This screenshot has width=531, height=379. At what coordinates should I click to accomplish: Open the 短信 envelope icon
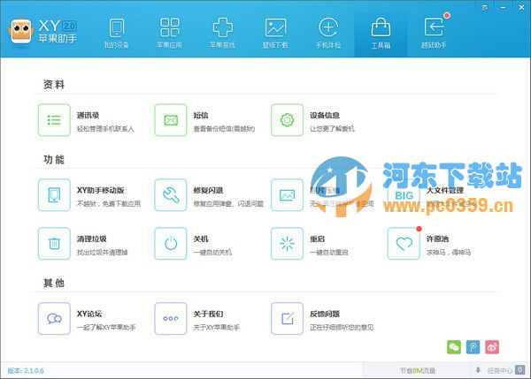pyautogui.click(x=171, y=120)
